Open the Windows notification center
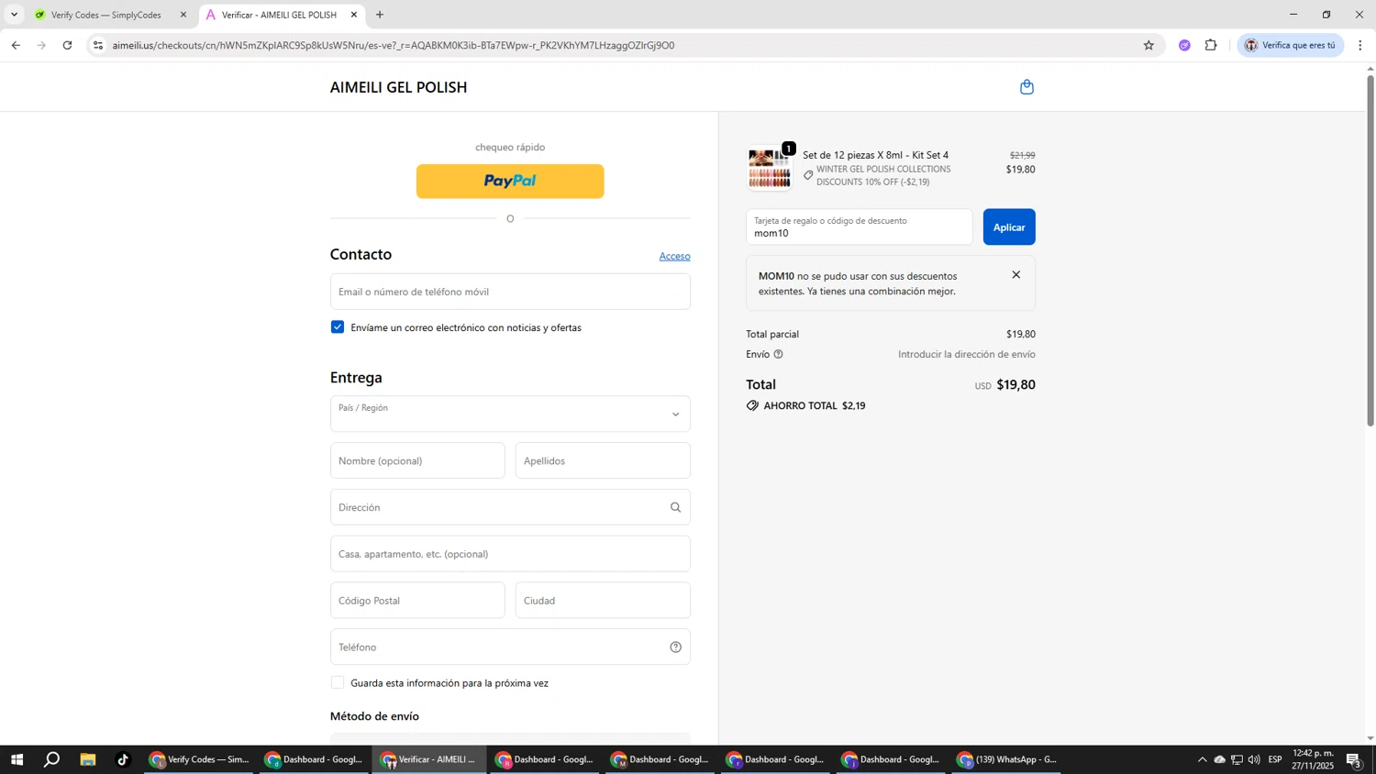Viewport: 1376px width, 774px height. tap(1353, 759)
